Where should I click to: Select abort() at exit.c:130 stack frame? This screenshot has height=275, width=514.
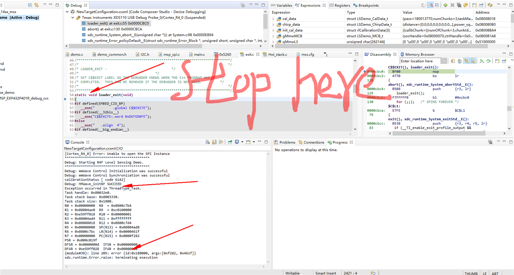click(x=112, y=29)
